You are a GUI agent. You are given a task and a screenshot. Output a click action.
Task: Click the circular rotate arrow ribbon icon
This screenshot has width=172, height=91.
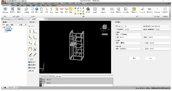(41, 9)
